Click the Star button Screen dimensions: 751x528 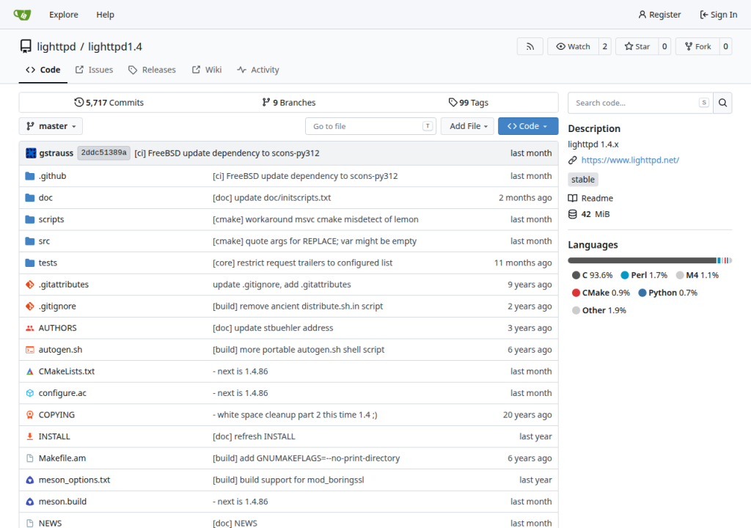click(637, 46)
